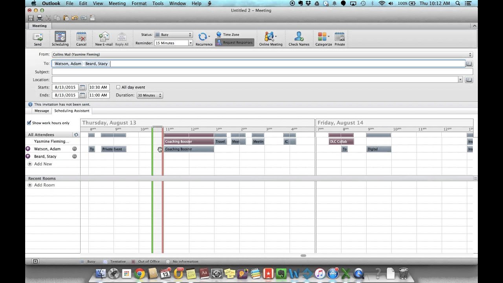
Task: Expand the Location dropdown arrow
Action: point(460,80)
